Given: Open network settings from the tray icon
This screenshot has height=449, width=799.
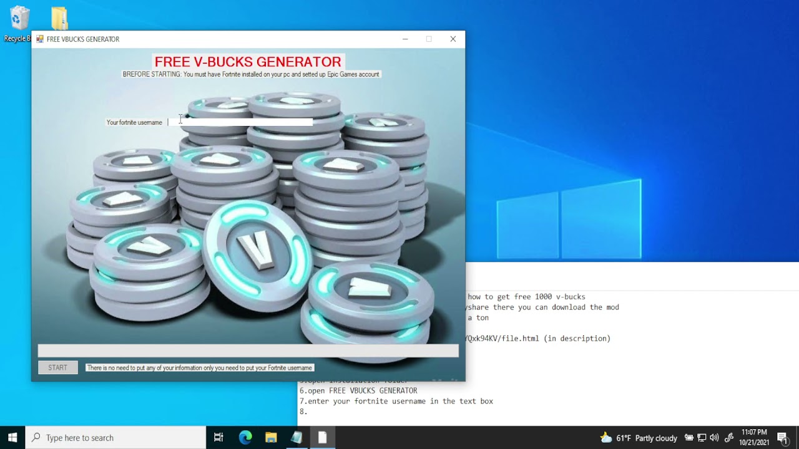Looking at the screenshot, I should coord(702,438).
